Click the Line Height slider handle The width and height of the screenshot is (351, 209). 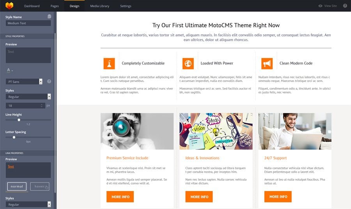(x=19, y=120)
